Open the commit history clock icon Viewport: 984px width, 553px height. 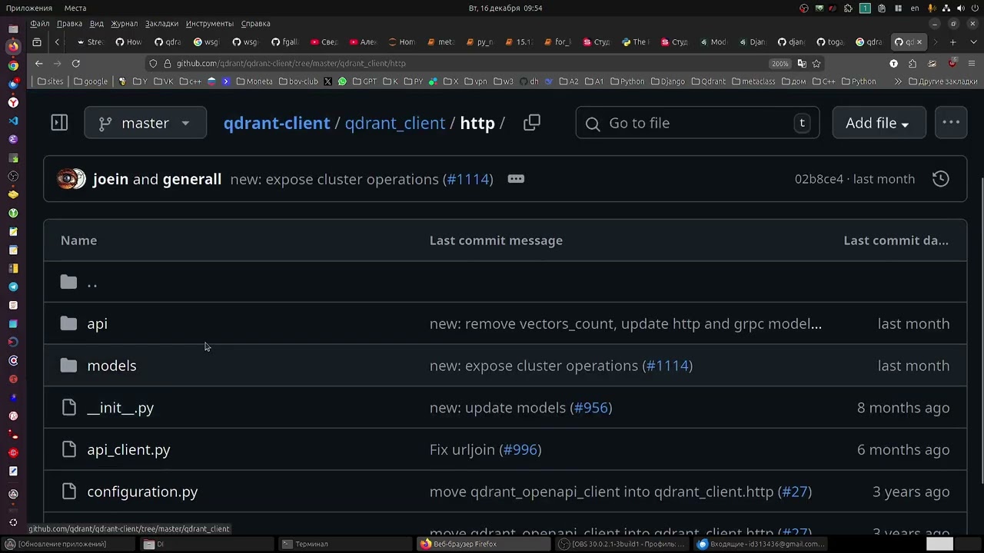pos(940,179)
